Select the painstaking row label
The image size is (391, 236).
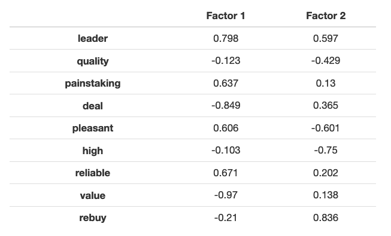tap(93, 84)
